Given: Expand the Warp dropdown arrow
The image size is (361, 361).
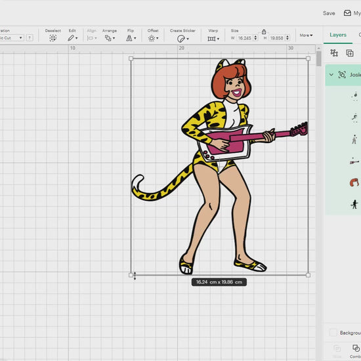Looking at the screenshot, I should [x=218, y=39].
